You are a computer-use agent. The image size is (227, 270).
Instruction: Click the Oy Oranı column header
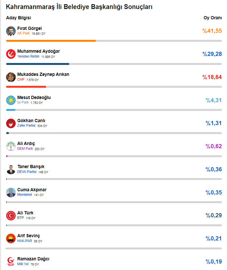(213, 18)
